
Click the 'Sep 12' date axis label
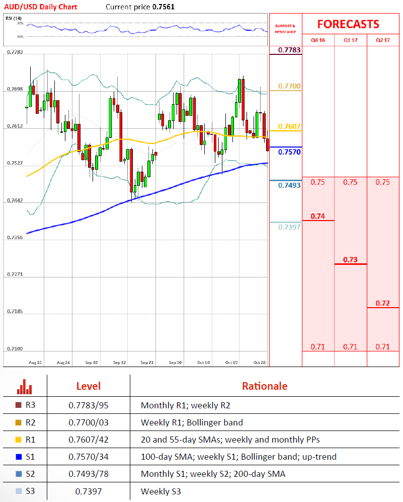click(119, 363)
